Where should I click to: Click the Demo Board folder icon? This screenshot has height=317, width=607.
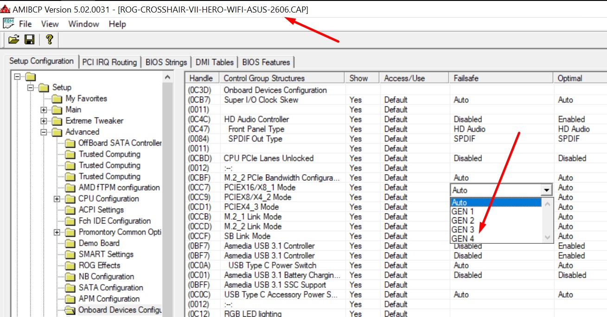point(70,243)
